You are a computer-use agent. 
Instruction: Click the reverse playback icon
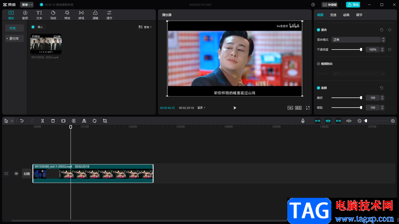[74, 121]
